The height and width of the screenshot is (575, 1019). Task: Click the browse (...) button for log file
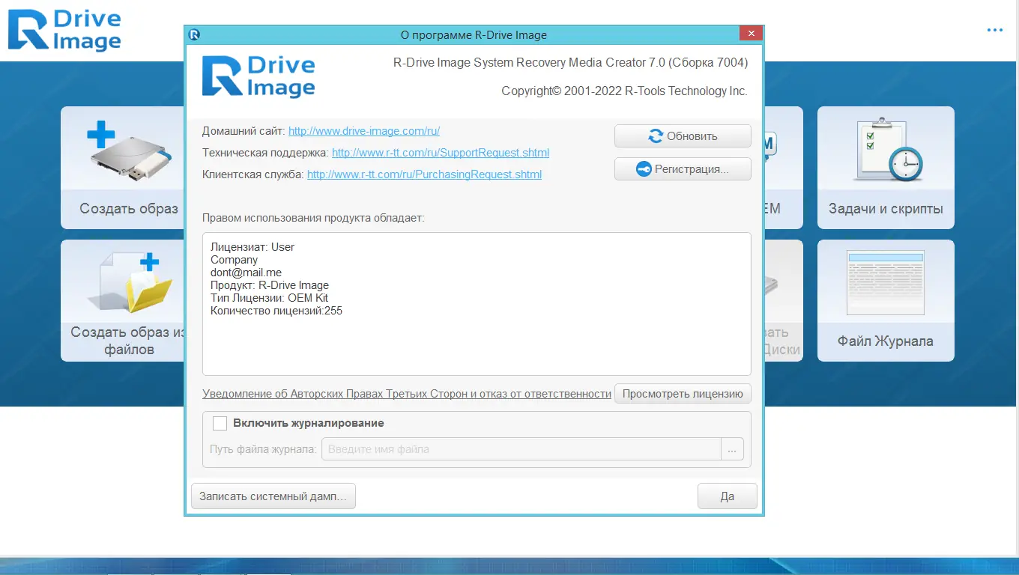[732, 449]
